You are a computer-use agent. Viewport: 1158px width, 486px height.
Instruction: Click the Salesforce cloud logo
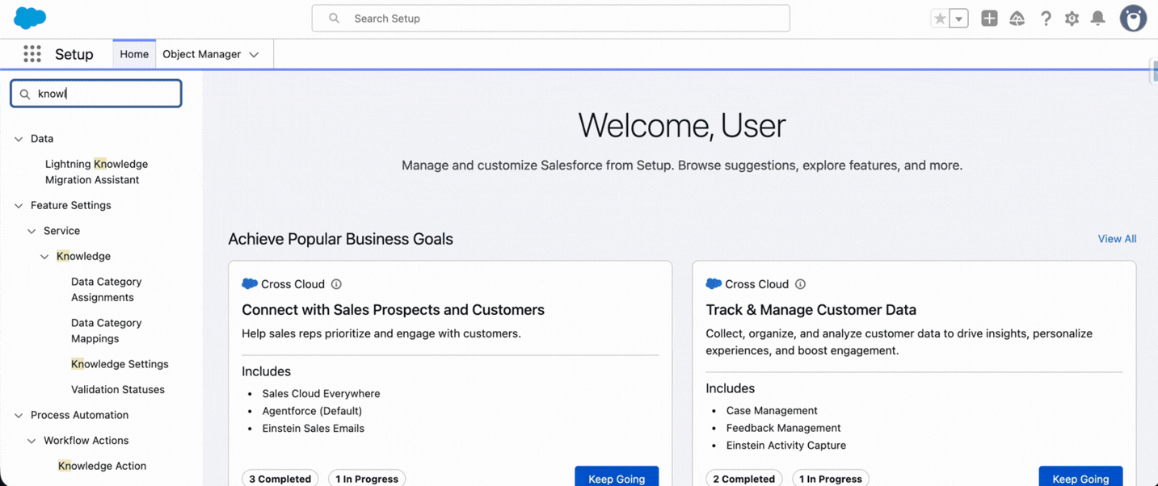[x=30, y=18]
